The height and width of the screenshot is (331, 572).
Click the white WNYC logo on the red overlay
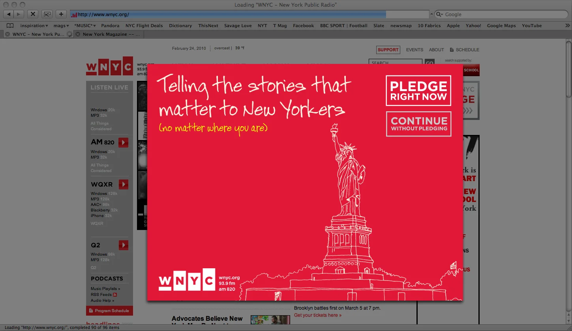(187, 280)
